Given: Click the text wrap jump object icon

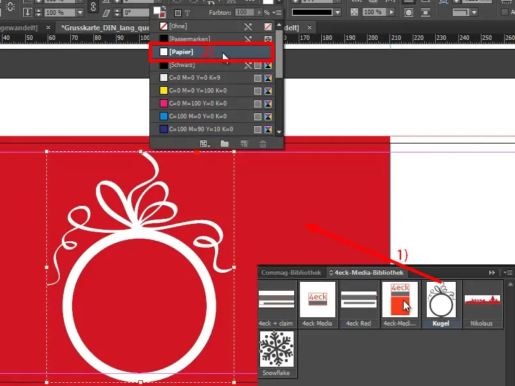Looking at the screenshot, I should coord(426,13).
